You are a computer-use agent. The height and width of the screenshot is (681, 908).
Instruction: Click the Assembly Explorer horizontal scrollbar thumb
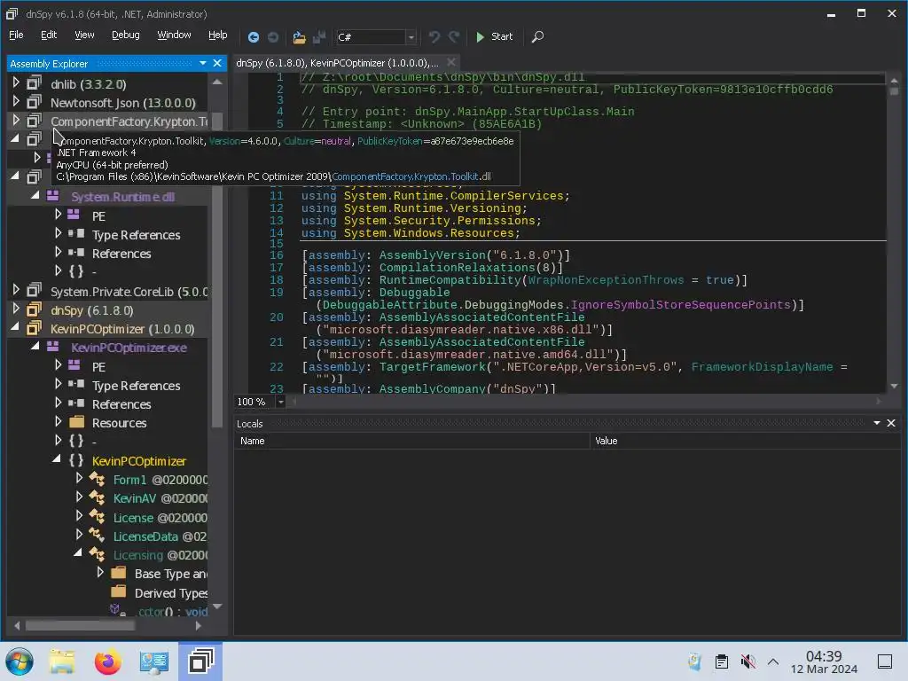pyautogui.click(x=80, y=625)
